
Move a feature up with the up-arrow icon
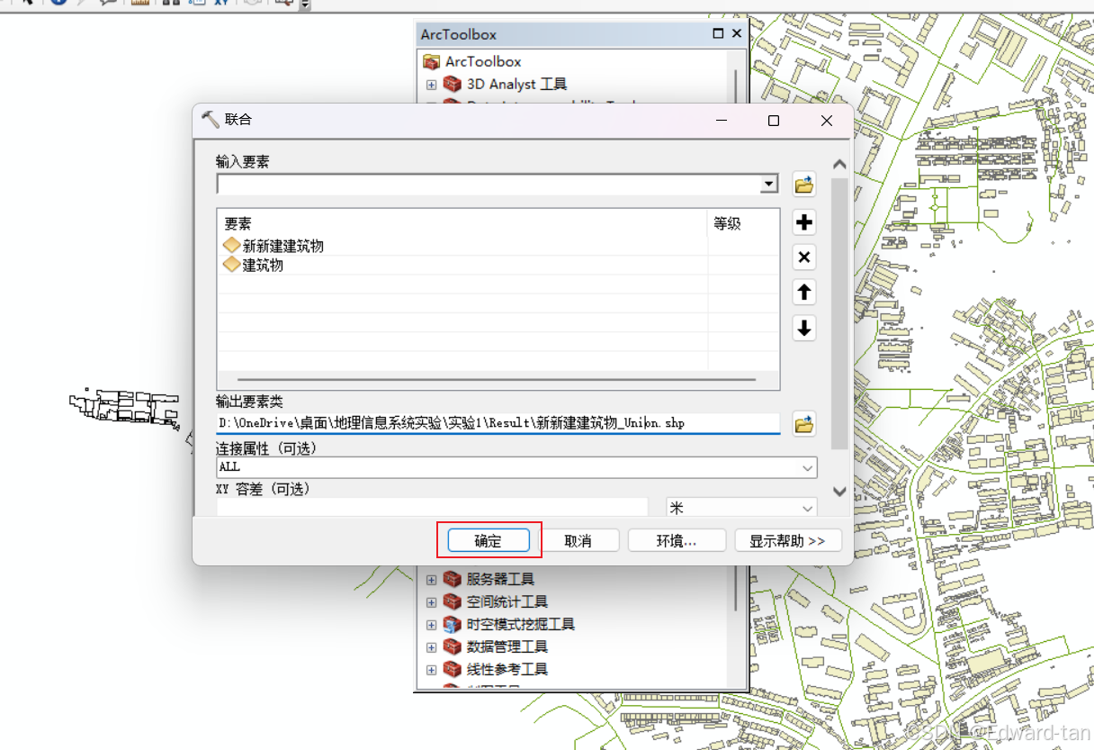click(x=803, y=292)
